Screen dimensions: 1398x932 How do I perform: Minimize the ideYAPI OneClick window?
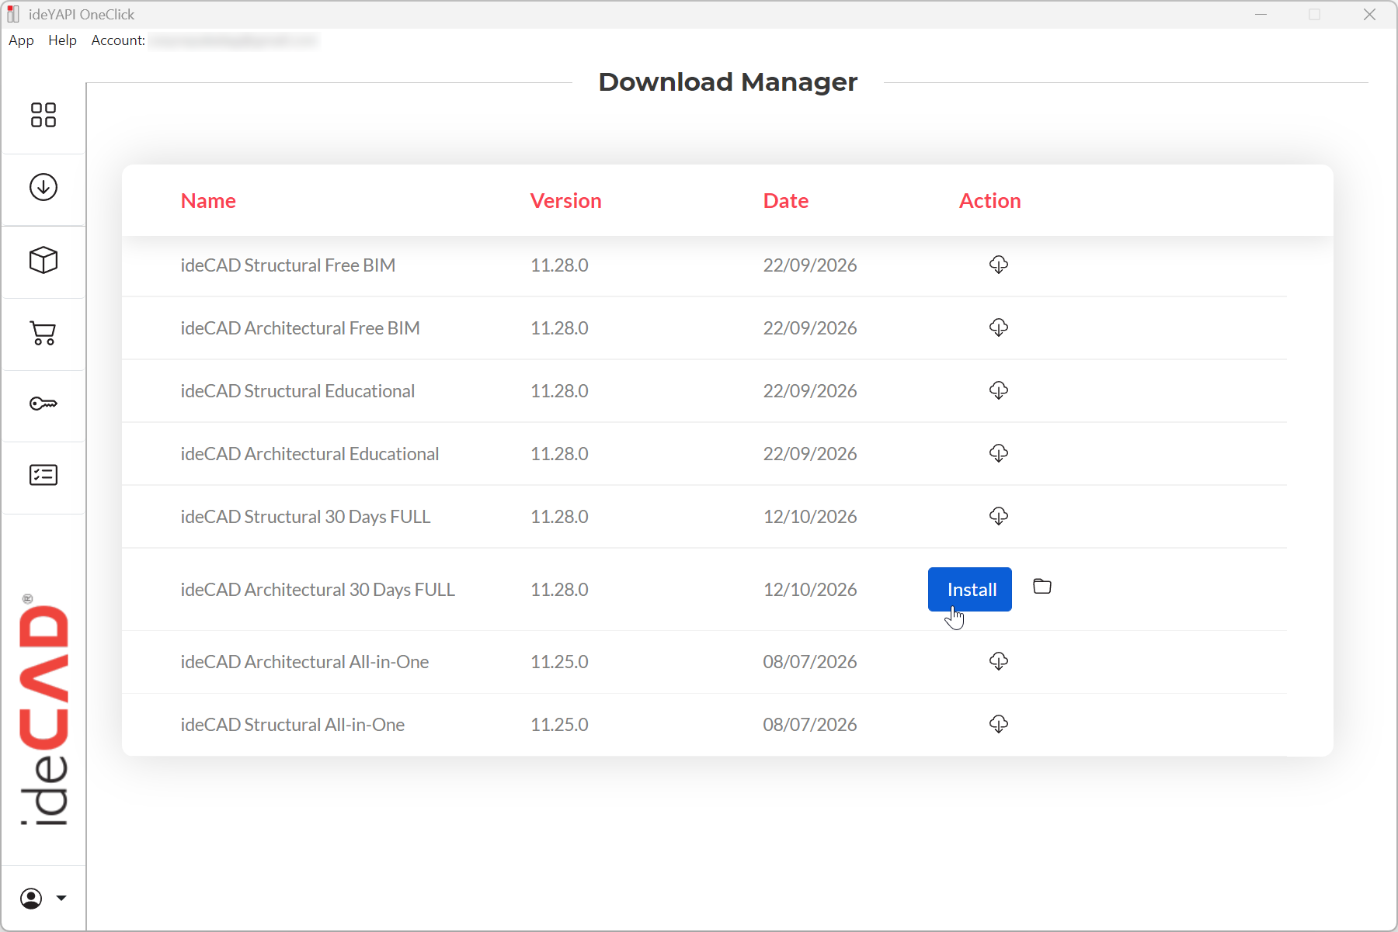click(1261, 15)
